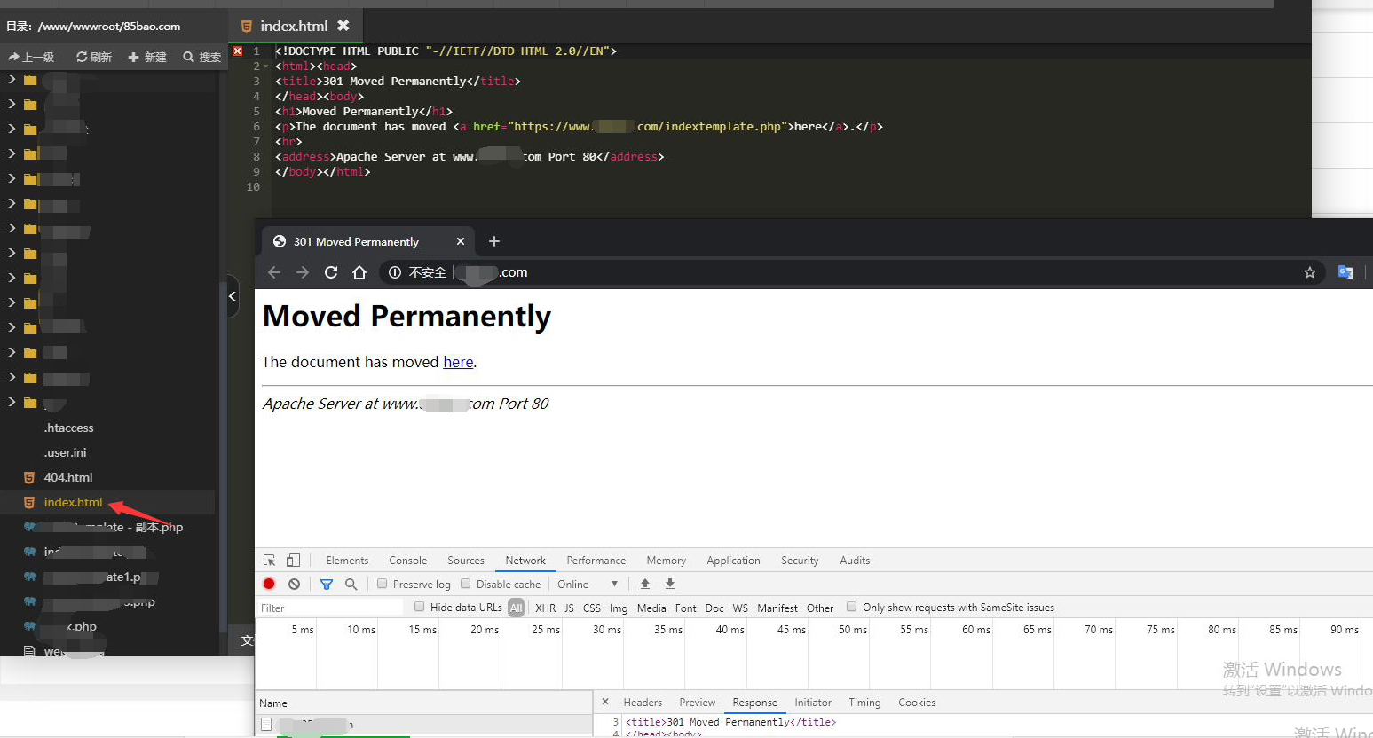
Task: Clear the network log
Action: 294,584
